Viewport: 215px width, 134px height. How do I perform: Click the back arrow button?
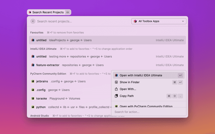point(33,21)
